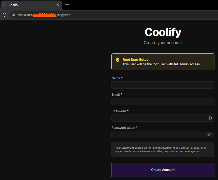This screenshot has height=180, width=218.
Task: Click the password requirements hint text
Action: click(160, 149)
